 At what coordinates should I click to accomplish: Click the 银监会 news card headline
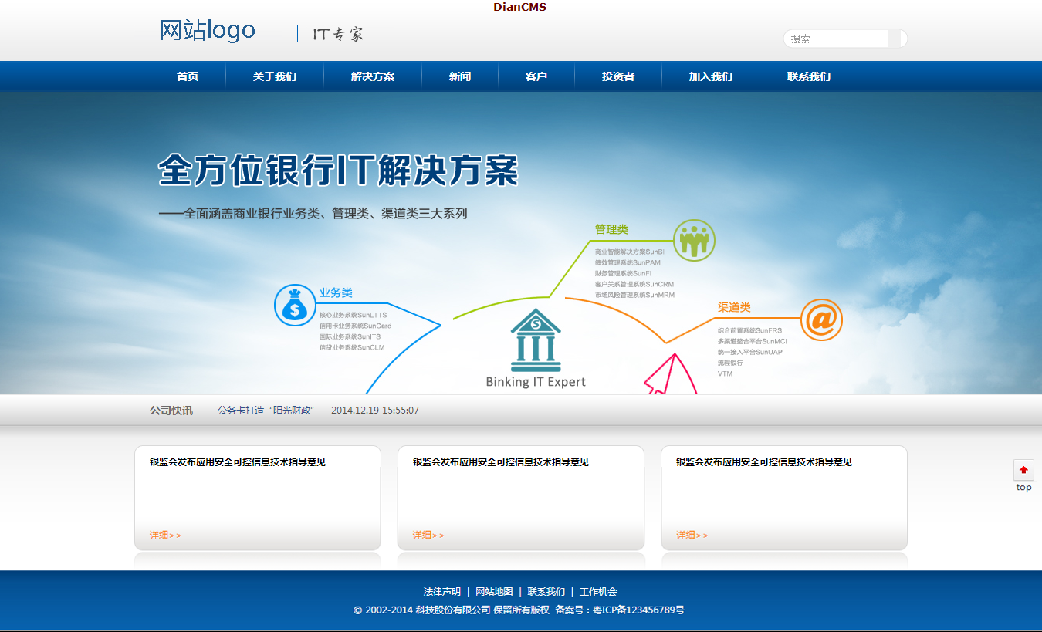[x=235, y=462]
